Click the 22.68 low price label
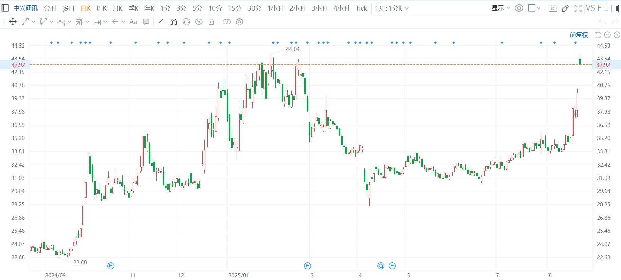 point(80,262)
